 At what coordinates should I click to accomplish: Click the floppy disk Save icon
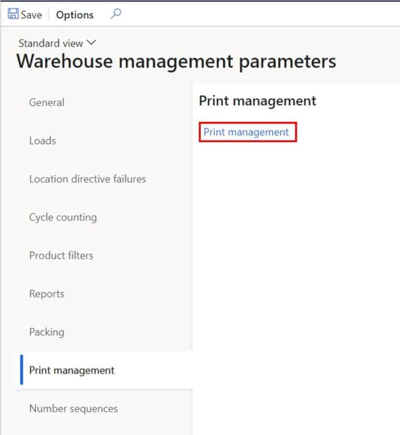pyautogui.click(x=12, y=14)
